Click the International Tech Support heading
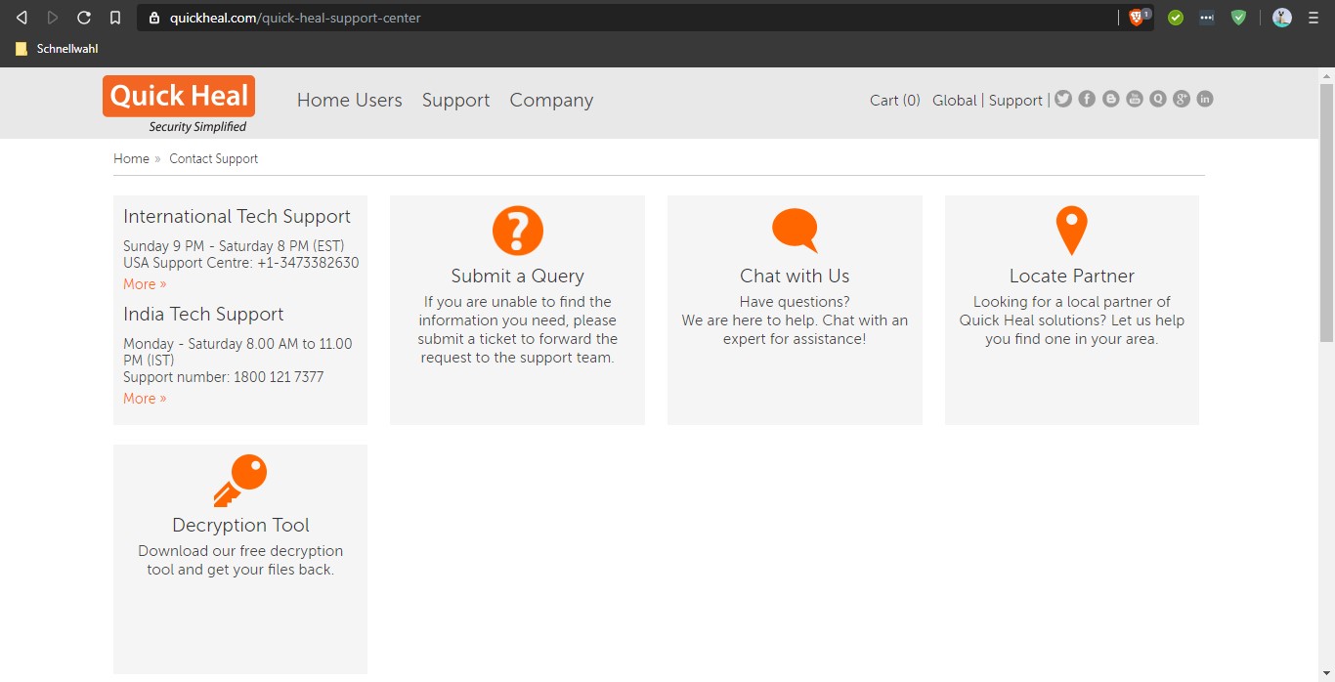This screenshot has height=682, width=1335. tap(237, 217)
